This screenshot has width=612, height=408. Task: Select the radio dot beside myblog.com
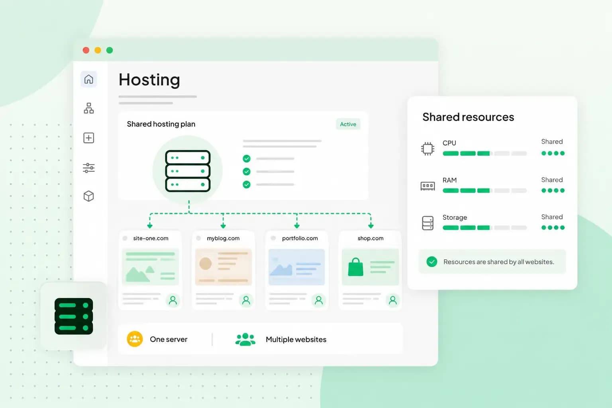point(198,238)
